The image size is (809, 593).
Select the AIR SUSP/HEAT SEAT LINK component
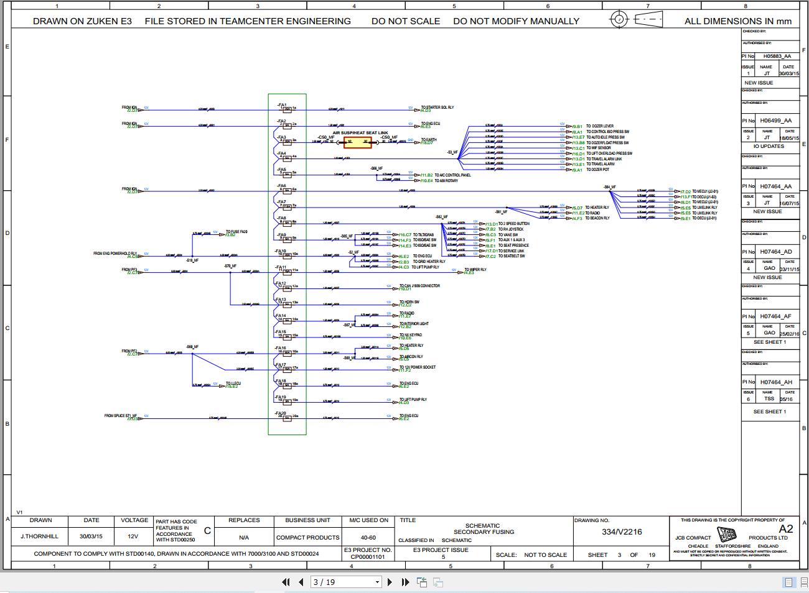click(x=357, y=142)
